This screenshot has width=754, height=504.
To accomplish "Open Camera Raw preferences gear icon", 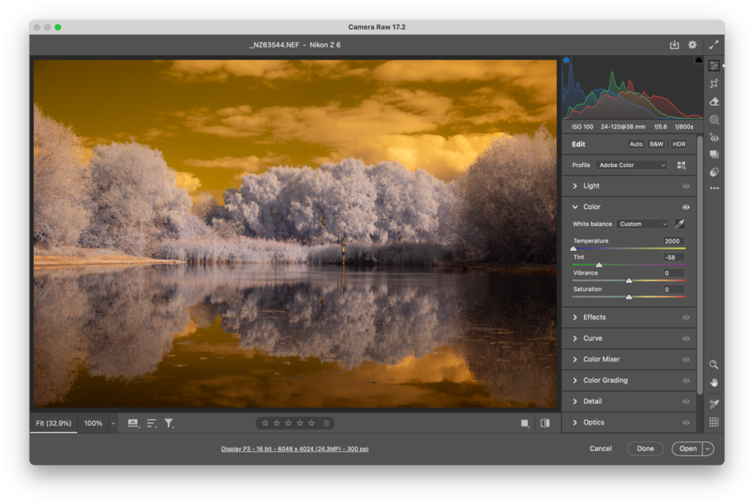I will tap(692, 45).
